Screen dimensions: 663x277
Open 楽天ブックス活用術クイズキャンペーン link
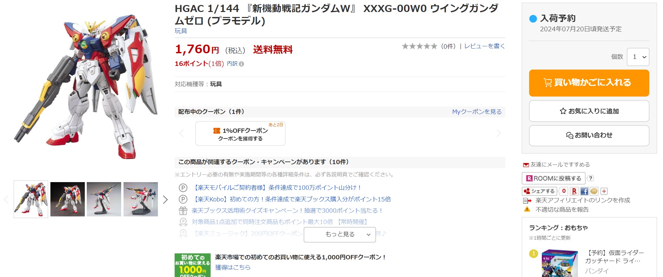click(287, 211)
